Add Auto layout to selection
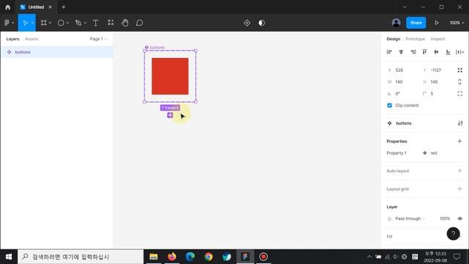This screenshot has width=469, height=264. 459,171
